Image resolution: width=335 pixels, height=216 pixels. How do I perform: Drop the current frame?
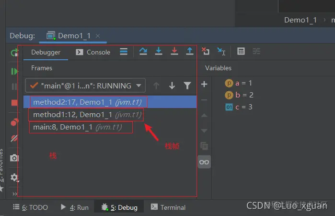coord(206,51)
